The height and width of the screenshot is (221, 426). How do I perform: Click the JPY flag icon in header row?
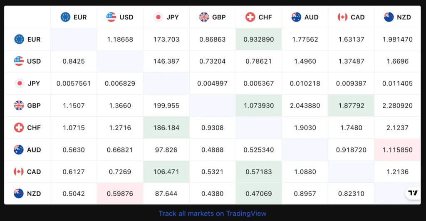pyautogui.click(x=158, y=17)
